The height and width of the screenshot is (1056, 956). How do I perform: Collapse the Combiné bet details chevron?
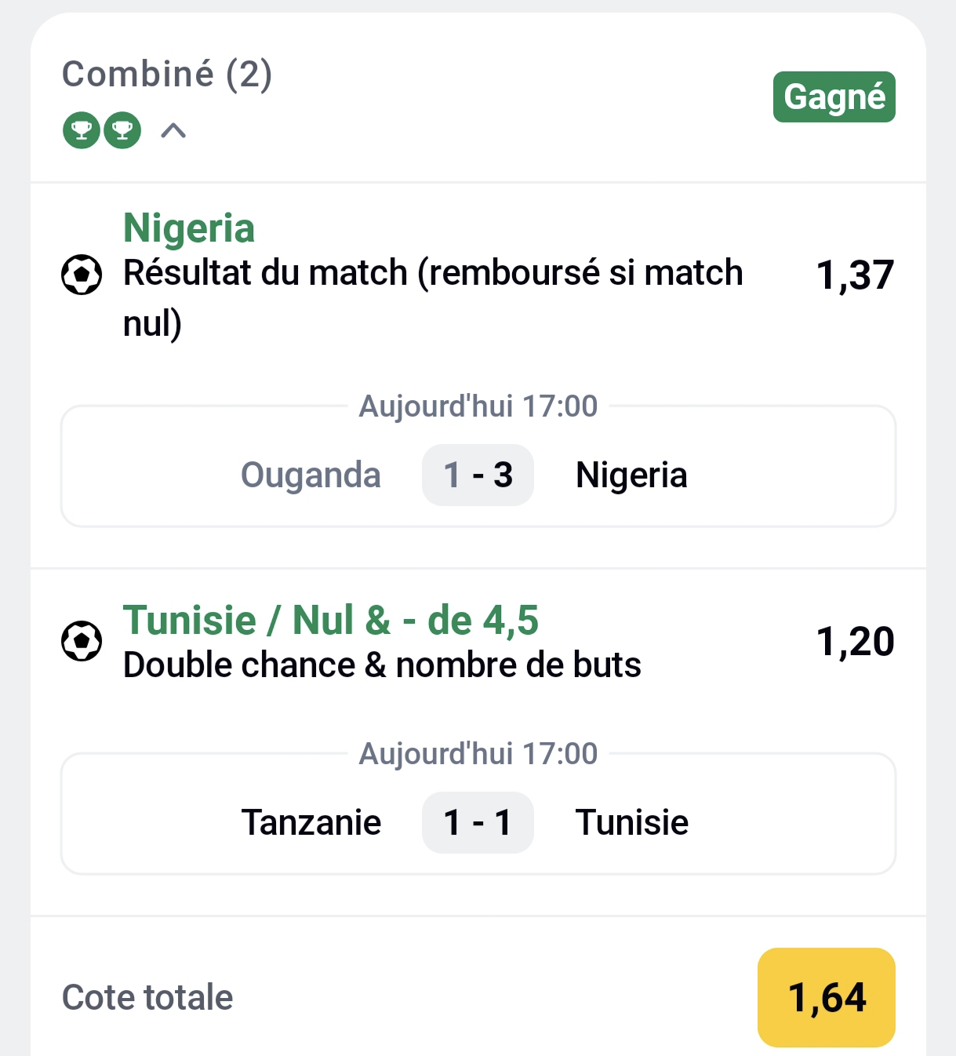coord(173,130)
